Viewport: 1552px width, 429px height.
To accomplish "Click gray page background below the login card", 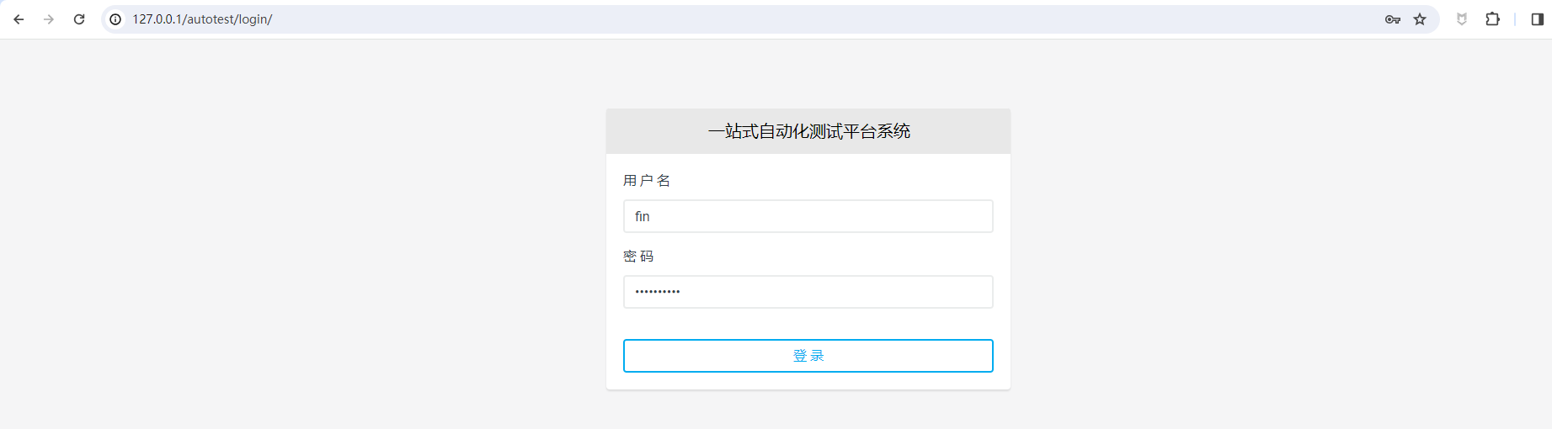I will [x=808, y=410].
